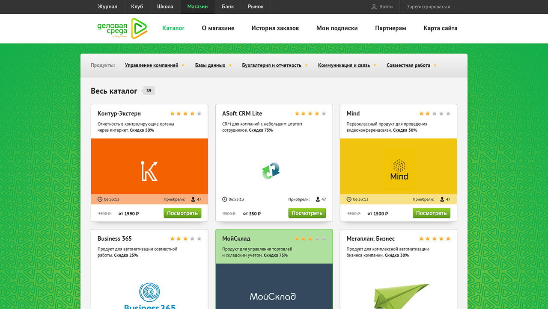
Task: Switch to Журнал in the top bar
Action: click(107, 7)
